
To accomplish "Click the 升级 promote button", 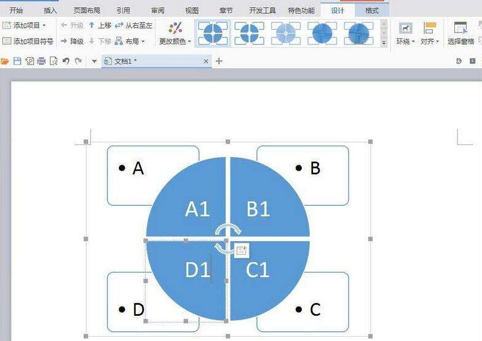I will [x=73, y=25].
